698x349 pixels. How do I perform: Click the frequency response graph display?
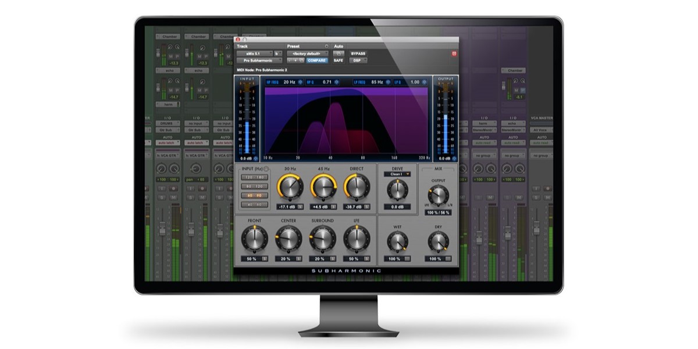[x=347, y=120]
